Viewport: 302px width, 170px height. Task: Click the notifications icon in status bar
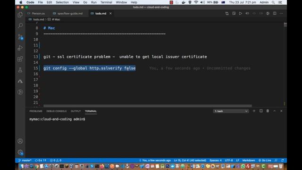coord(282,161)
